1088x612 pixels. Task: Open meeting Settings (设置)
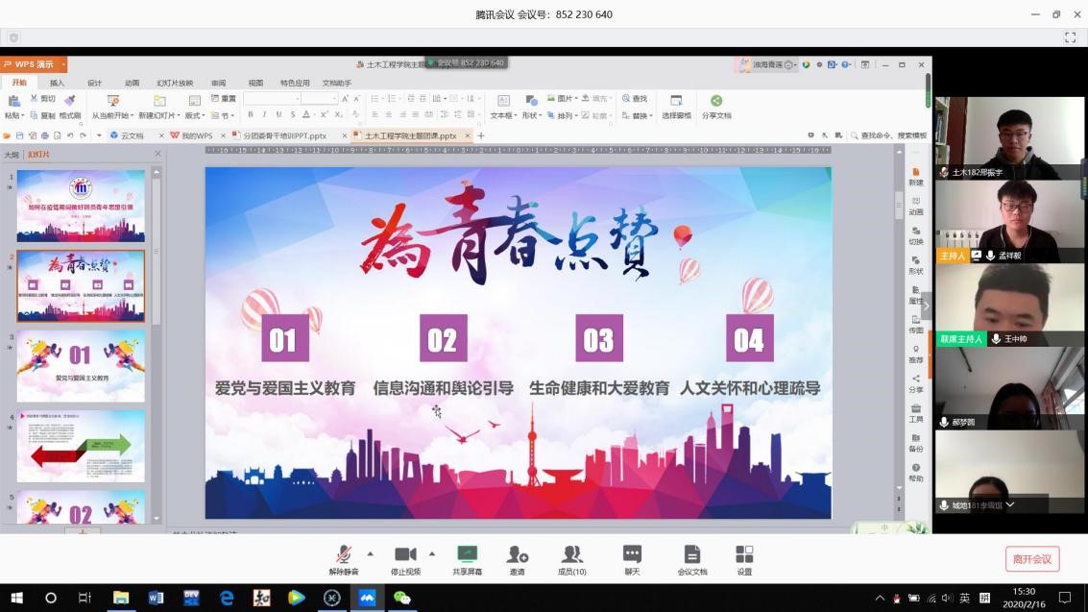[x=744, y=555]
